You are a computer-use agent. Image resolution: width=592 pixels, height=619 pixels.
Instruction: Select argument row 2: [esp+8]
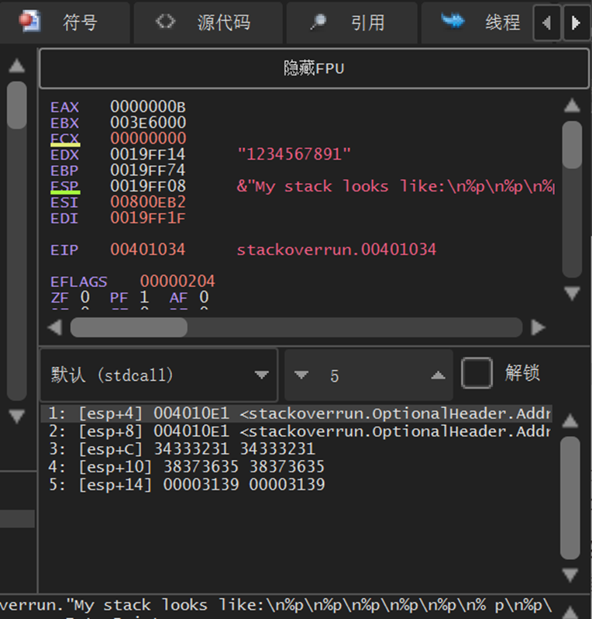tap(296, 431)
